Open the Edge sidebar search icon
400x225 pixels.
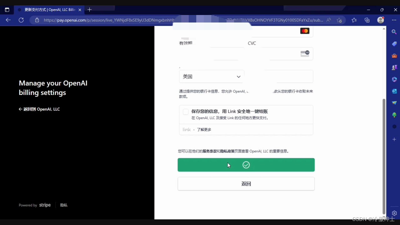pos(394,32)
